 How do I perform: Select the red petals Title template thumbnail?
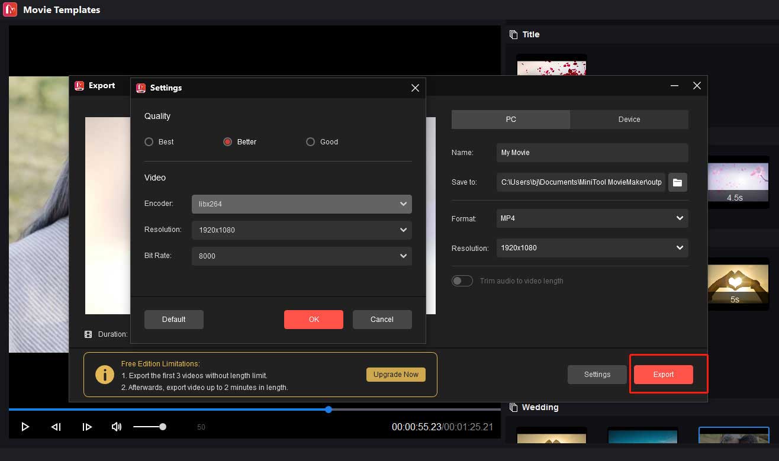552,65
